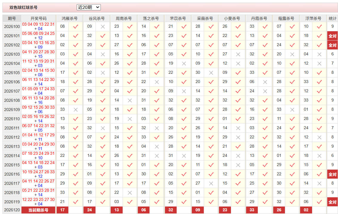
Task: Click the red 24 current 谷风杀号 number
Action: (89, 210)
